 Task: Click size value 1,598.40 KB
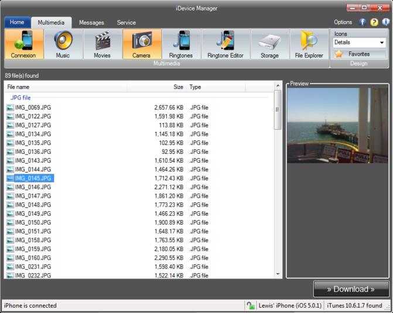coord(169,267)
